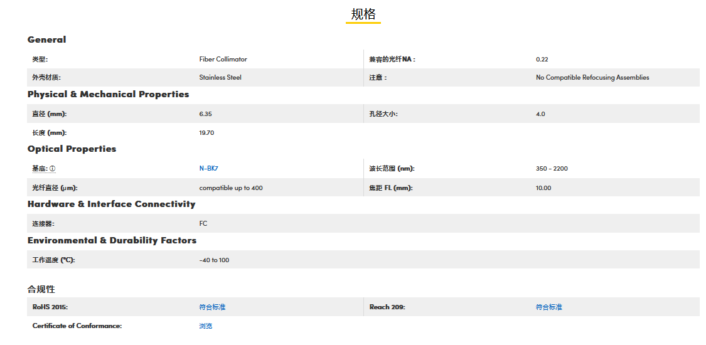This screenshot has height=345, width=706.
Task: Select the FC connector value
Action: [203, 224]
